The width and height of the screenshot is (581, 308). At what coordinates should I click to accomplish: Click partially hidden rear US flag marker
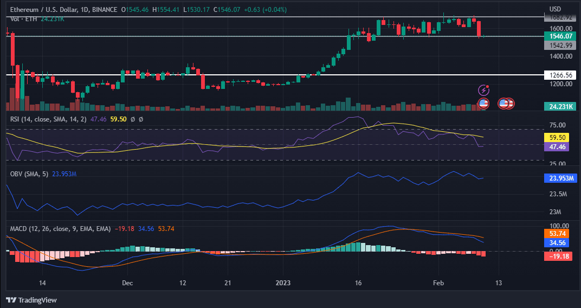click(511, 104)
